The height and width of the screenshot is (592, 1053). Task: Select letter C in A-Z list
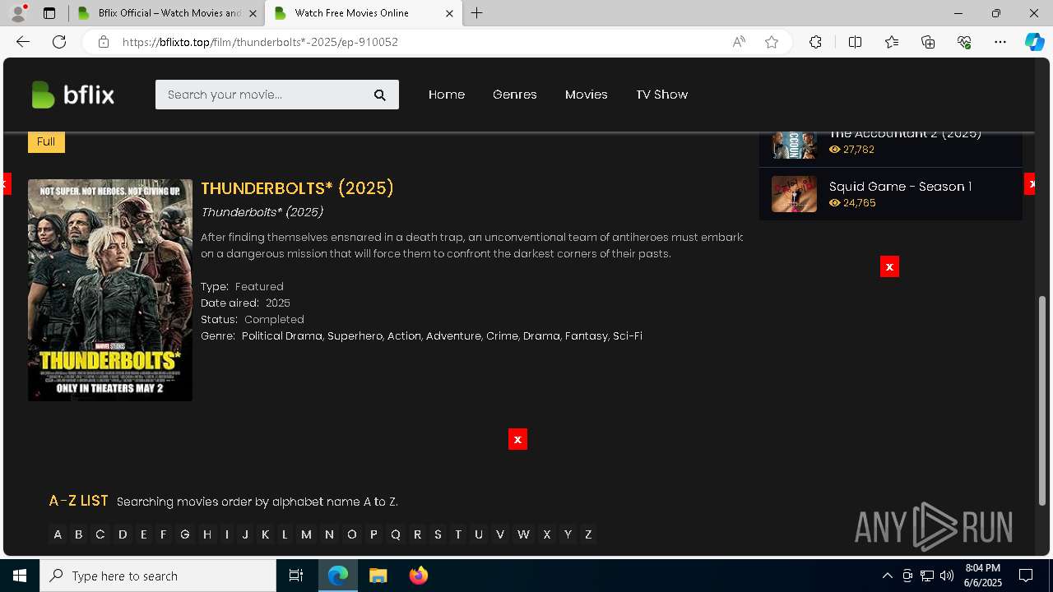pyautogui.click(x=100, y=534)
